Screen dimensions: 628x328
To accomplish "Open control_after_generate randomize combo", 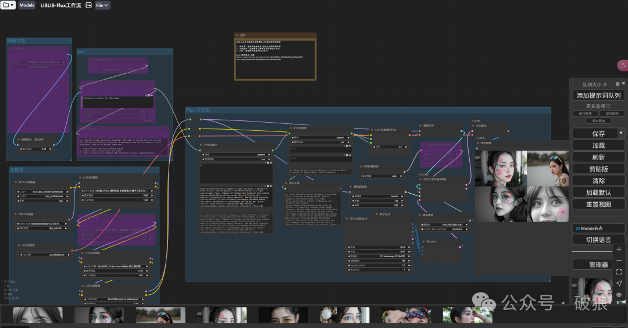I will coord(444,229).
